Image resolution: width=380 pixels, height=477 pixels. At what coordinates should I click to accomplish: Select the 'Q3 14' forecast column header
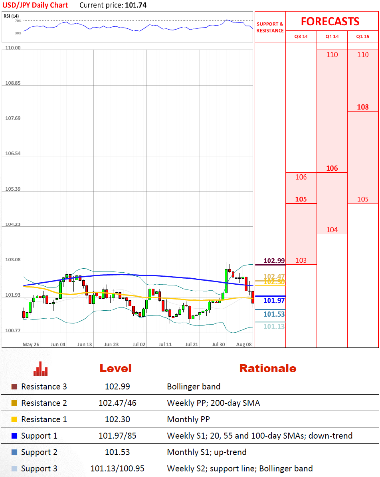pos(301,36)
